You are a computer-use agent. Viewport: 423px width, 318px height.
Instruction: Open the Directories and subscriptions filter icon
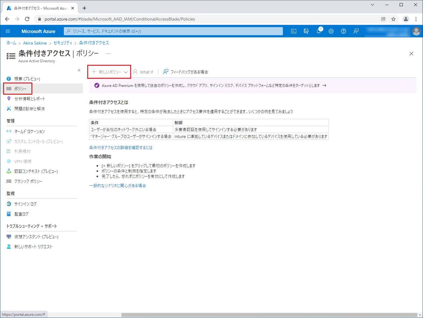click(x=306, y=31)
